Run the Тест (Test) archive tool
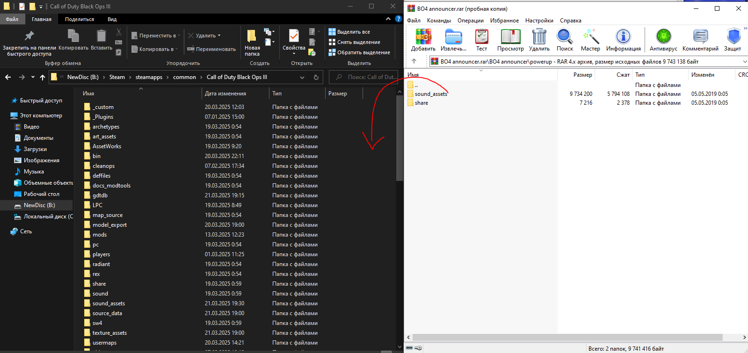The image size is (748, 353). [481, 36]
